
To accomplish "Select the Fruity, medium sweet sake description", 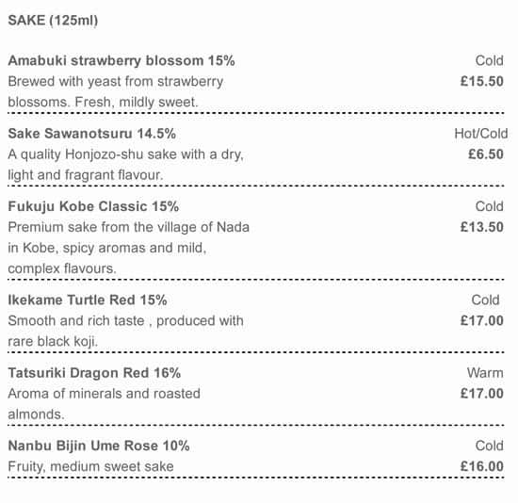I will click(90, 466).
